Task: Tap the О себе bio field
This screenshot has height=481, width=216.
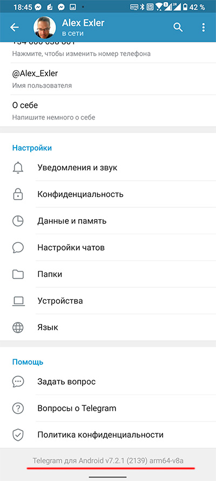Action: pyautogui.click(x=108, y=110)
